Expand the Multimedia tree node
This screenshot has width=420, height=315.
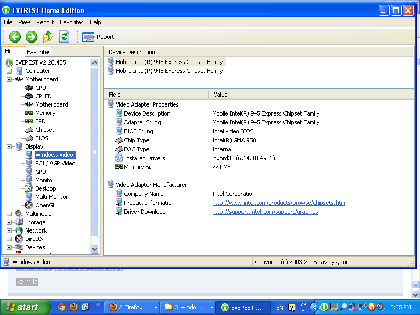click(9, 214)
